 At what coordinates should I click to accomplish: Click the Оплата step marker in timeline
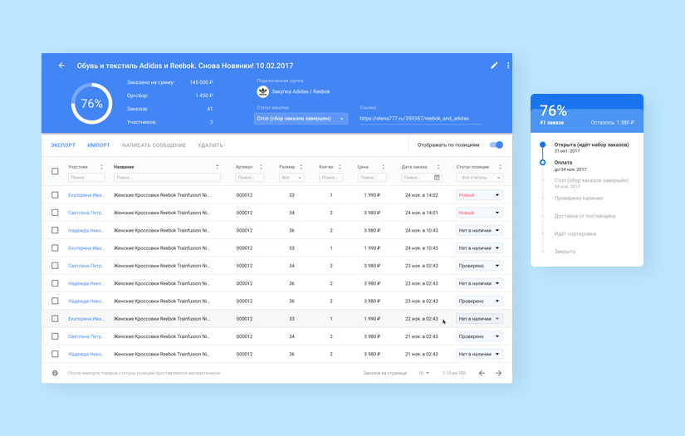543,163
